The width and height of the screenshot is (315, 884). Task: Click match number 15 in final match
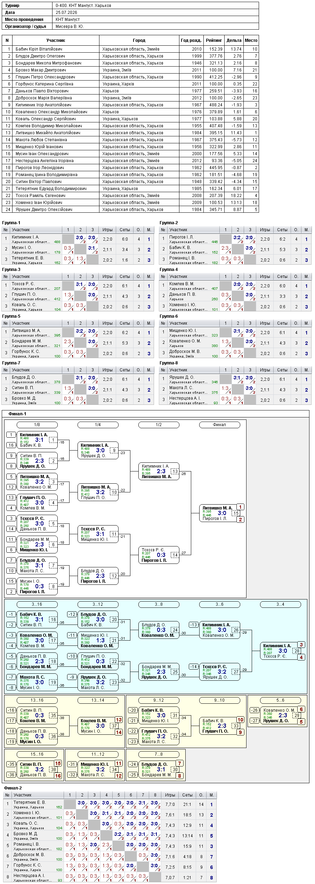(236, 513)
